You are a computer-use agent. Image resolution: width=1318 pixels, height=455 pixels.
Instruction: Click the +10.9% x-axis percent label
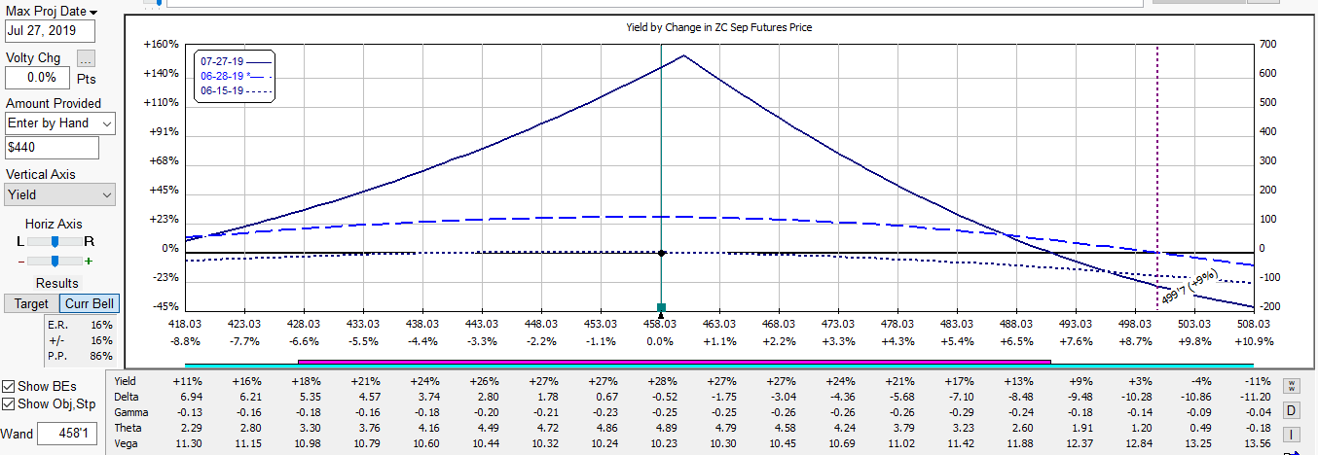coord(1254,341)
